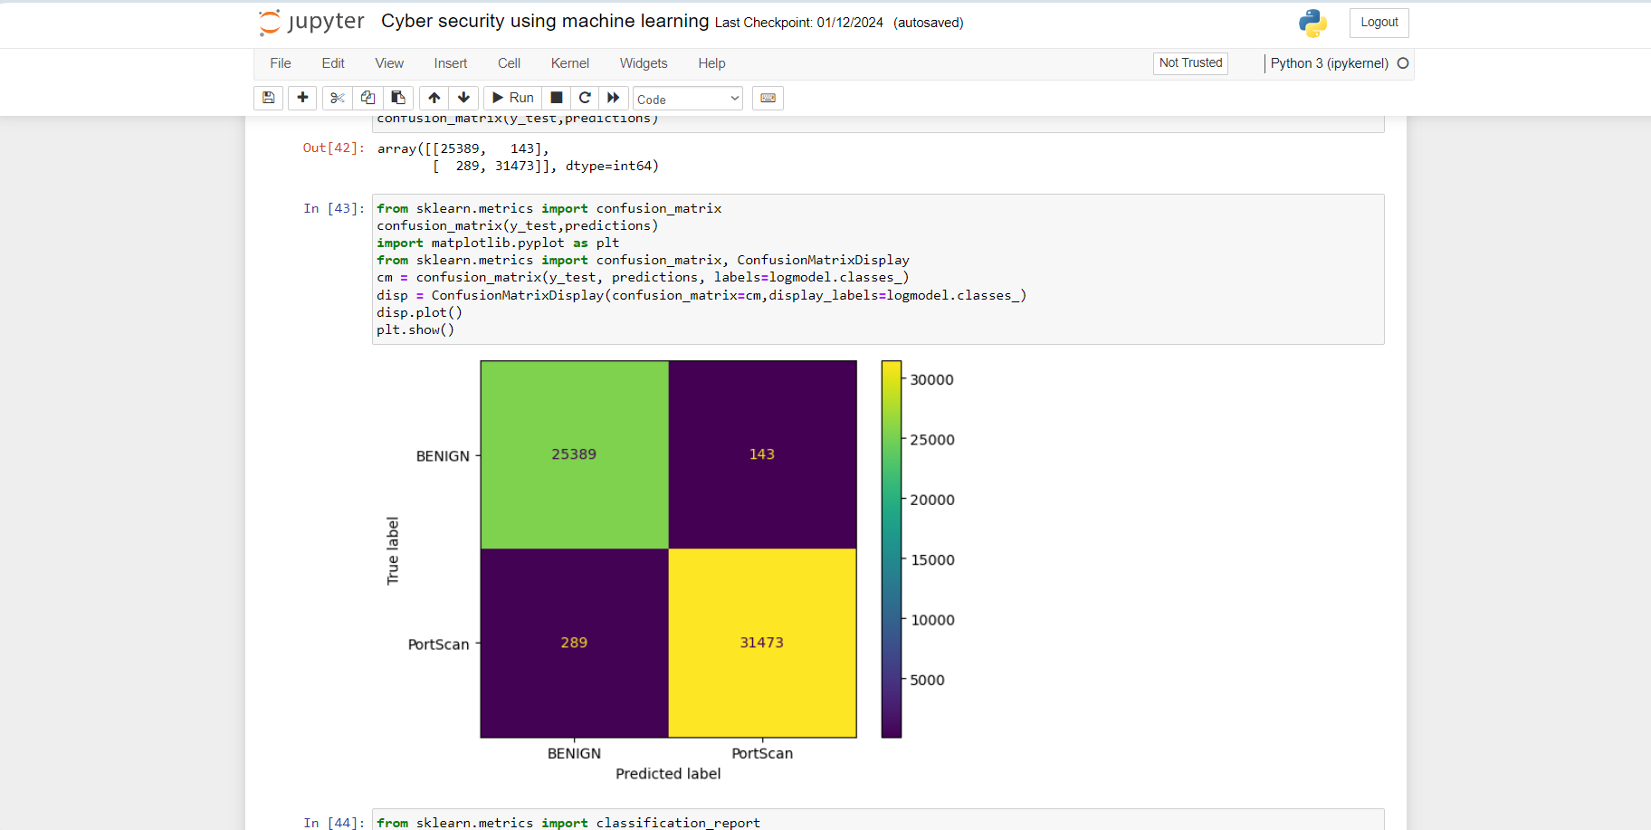
Task: Click the 143 cell in confusion matrix
Action: (762, 454)
